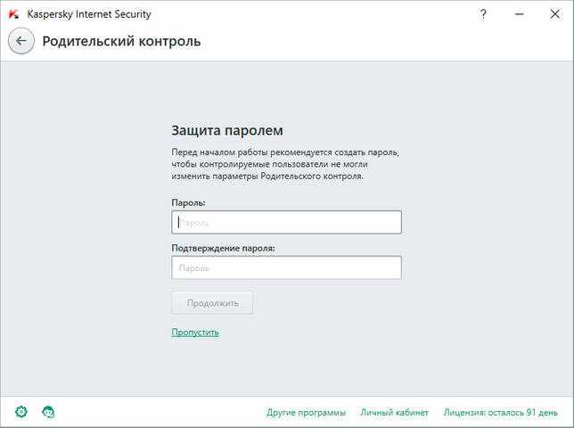
Task: Click the Пароль: label above first field
Action: (x=189, y=202)
